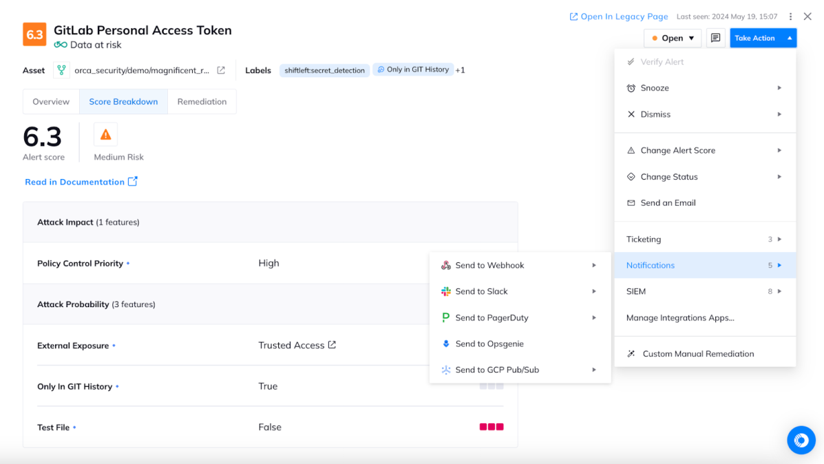Screen dimensions: 824x464
Task: Open the chat assistant bubble icon
Action: 801,440
